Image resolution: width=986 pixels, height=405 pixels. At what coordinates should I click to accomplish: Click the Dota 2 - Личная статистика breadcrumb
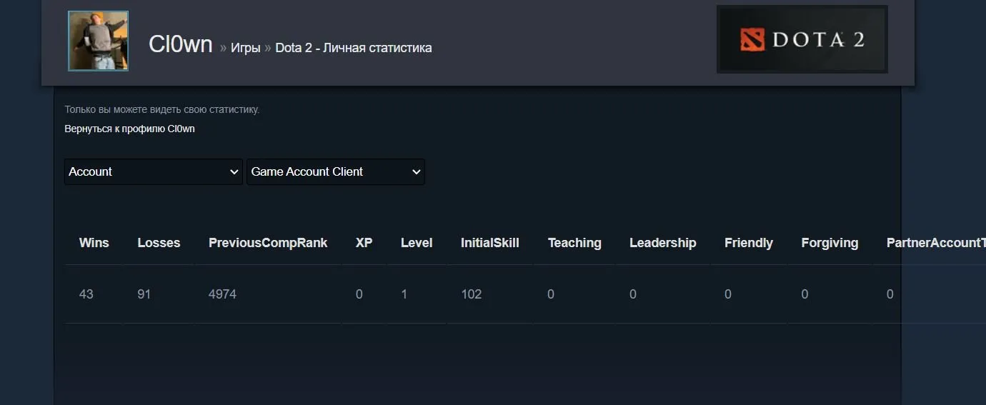point(354,49)
